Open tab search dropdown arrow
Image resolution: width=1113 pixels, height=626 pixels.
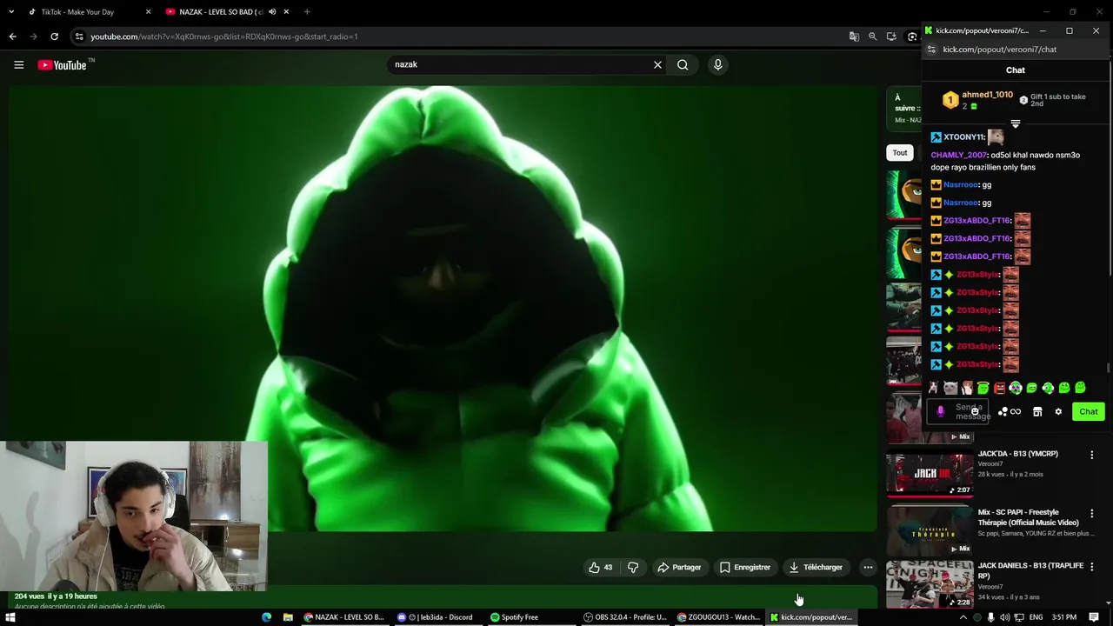pos(12,12)
